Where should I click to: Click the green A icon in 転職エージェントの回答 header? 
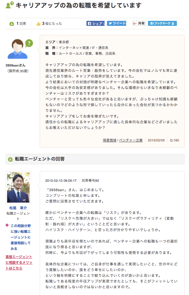pos(10,159)
